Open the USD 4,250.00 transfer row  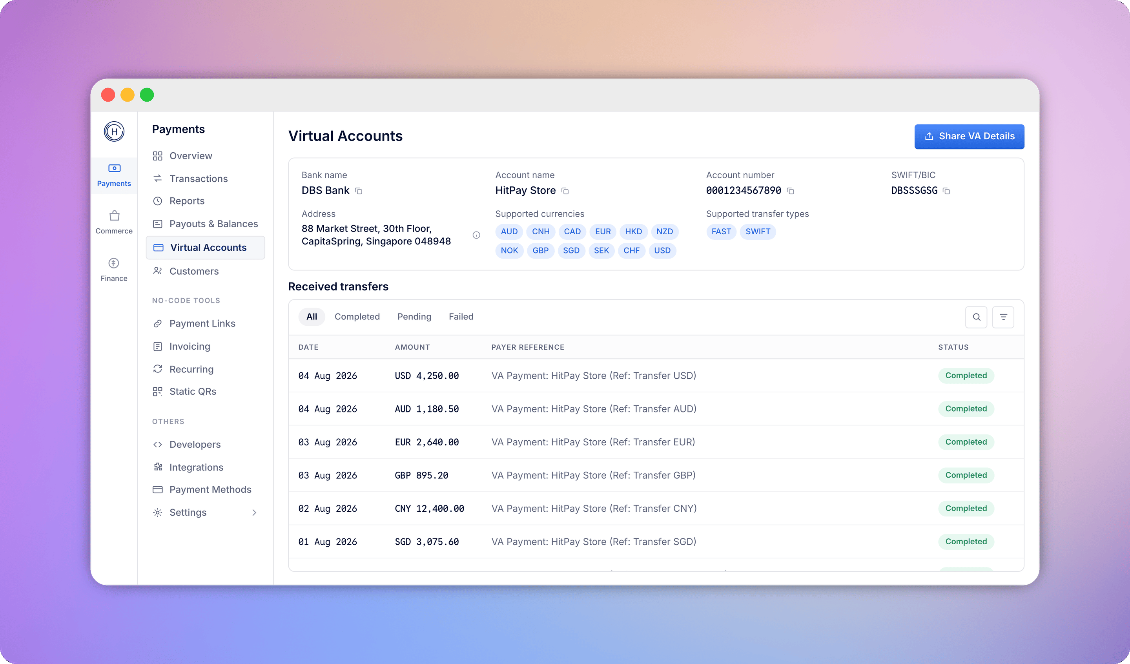click(x=656, y=376)
